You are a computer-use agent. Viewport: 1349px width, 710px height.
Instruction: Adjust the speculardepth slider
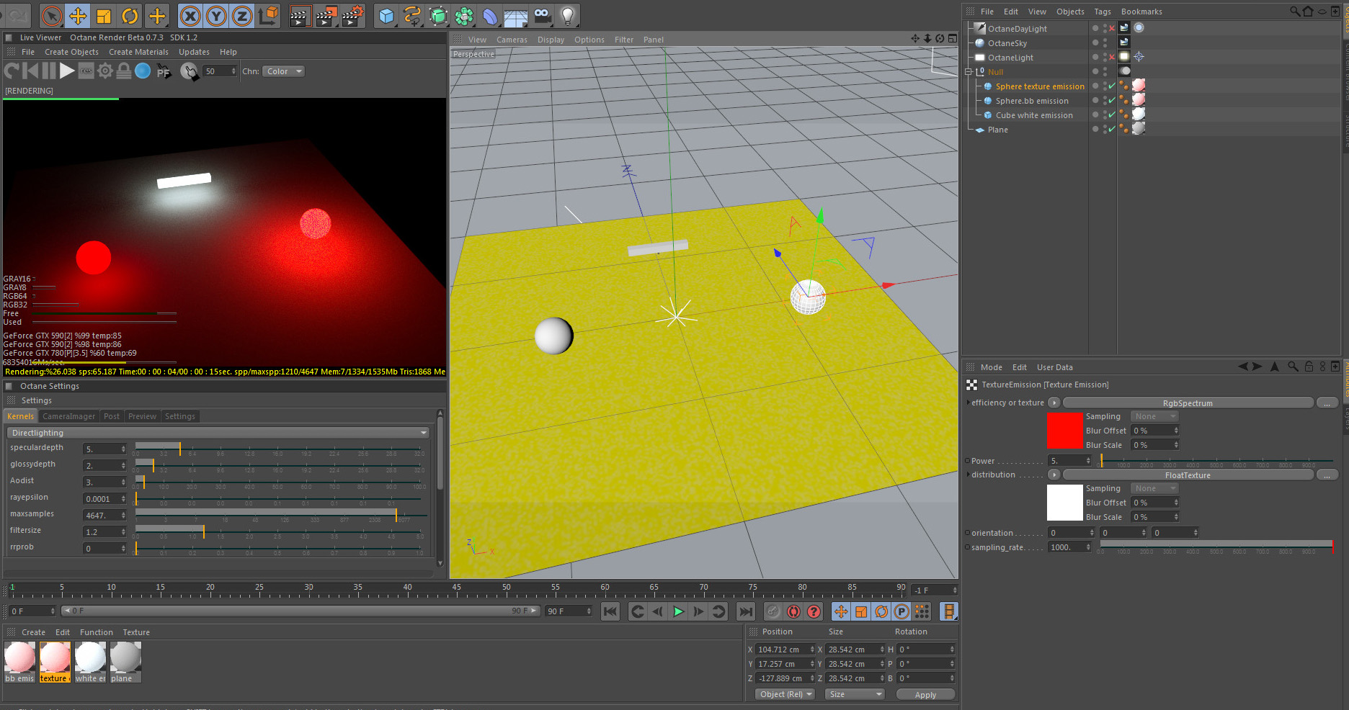point(278,449)
